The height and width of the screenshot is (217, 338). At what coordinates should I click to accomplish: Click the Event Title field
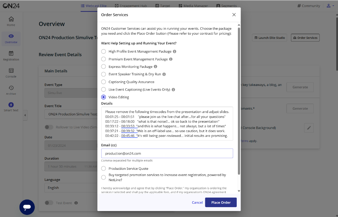(71, 114)
